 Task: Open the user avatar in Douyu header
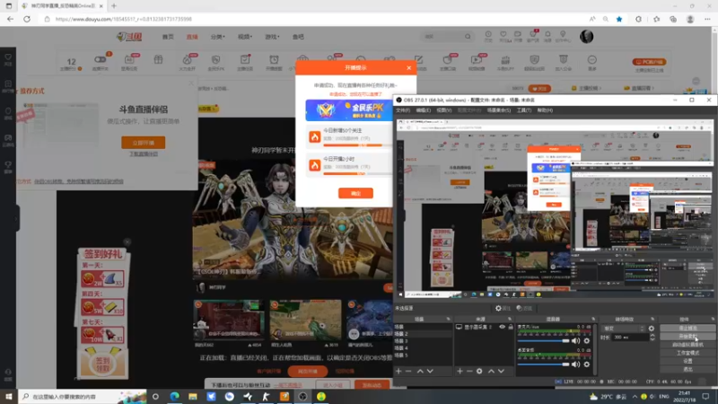[587, 37]
